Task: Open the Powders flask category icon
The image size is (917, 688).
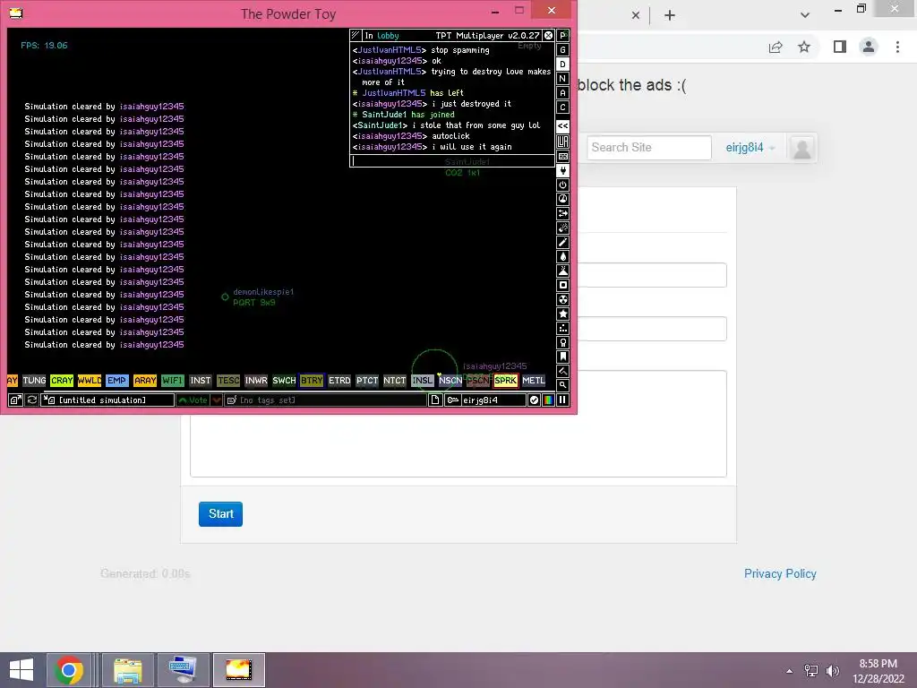Action: coord(562,271)
